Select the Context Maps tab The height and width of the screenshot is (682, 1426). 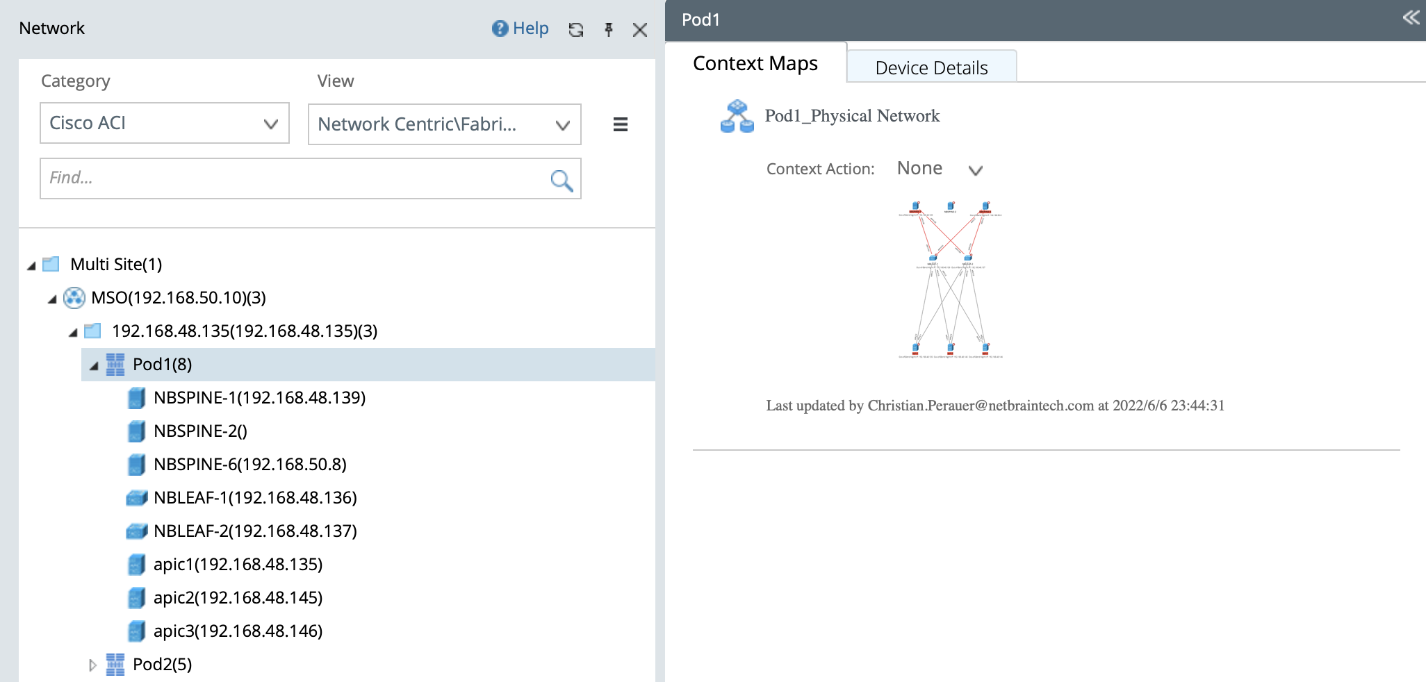pos(755,63)
